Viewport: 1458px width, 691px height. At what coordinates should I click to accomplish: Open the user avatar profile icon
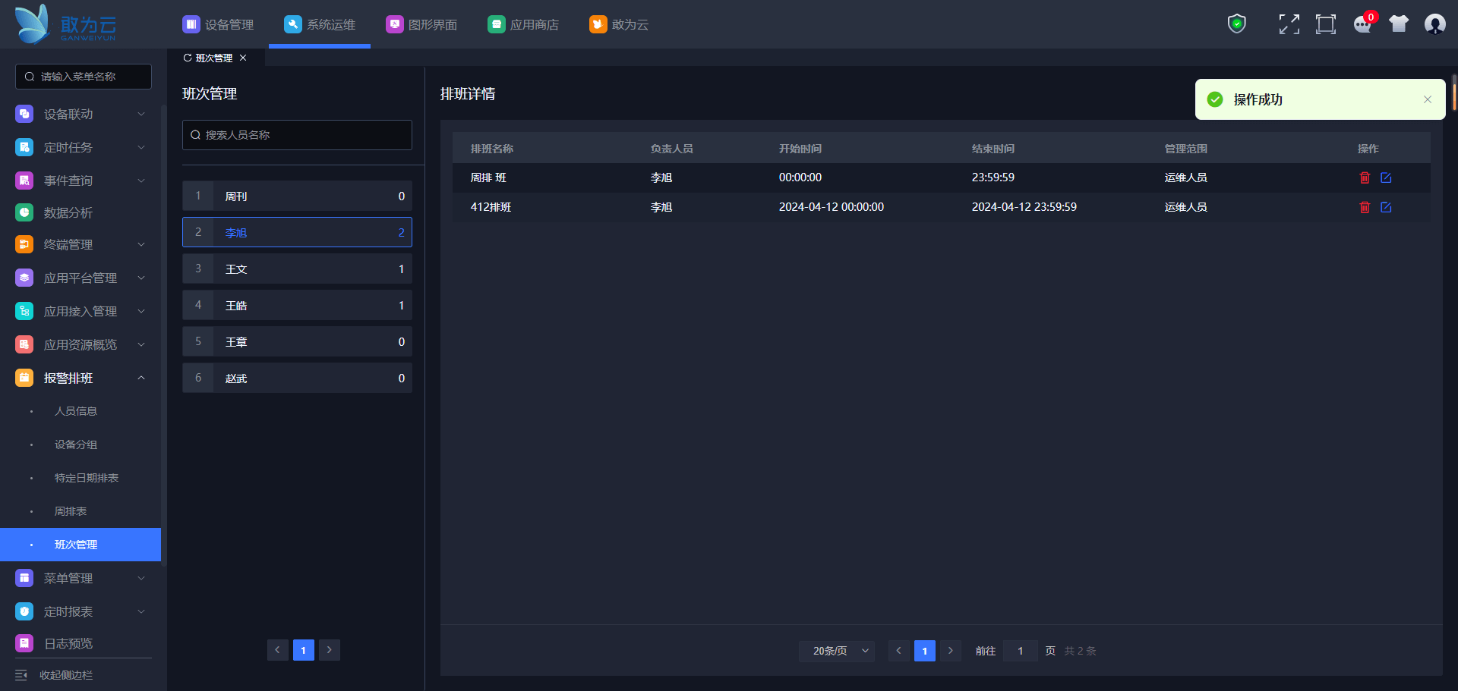[1434, 24]
